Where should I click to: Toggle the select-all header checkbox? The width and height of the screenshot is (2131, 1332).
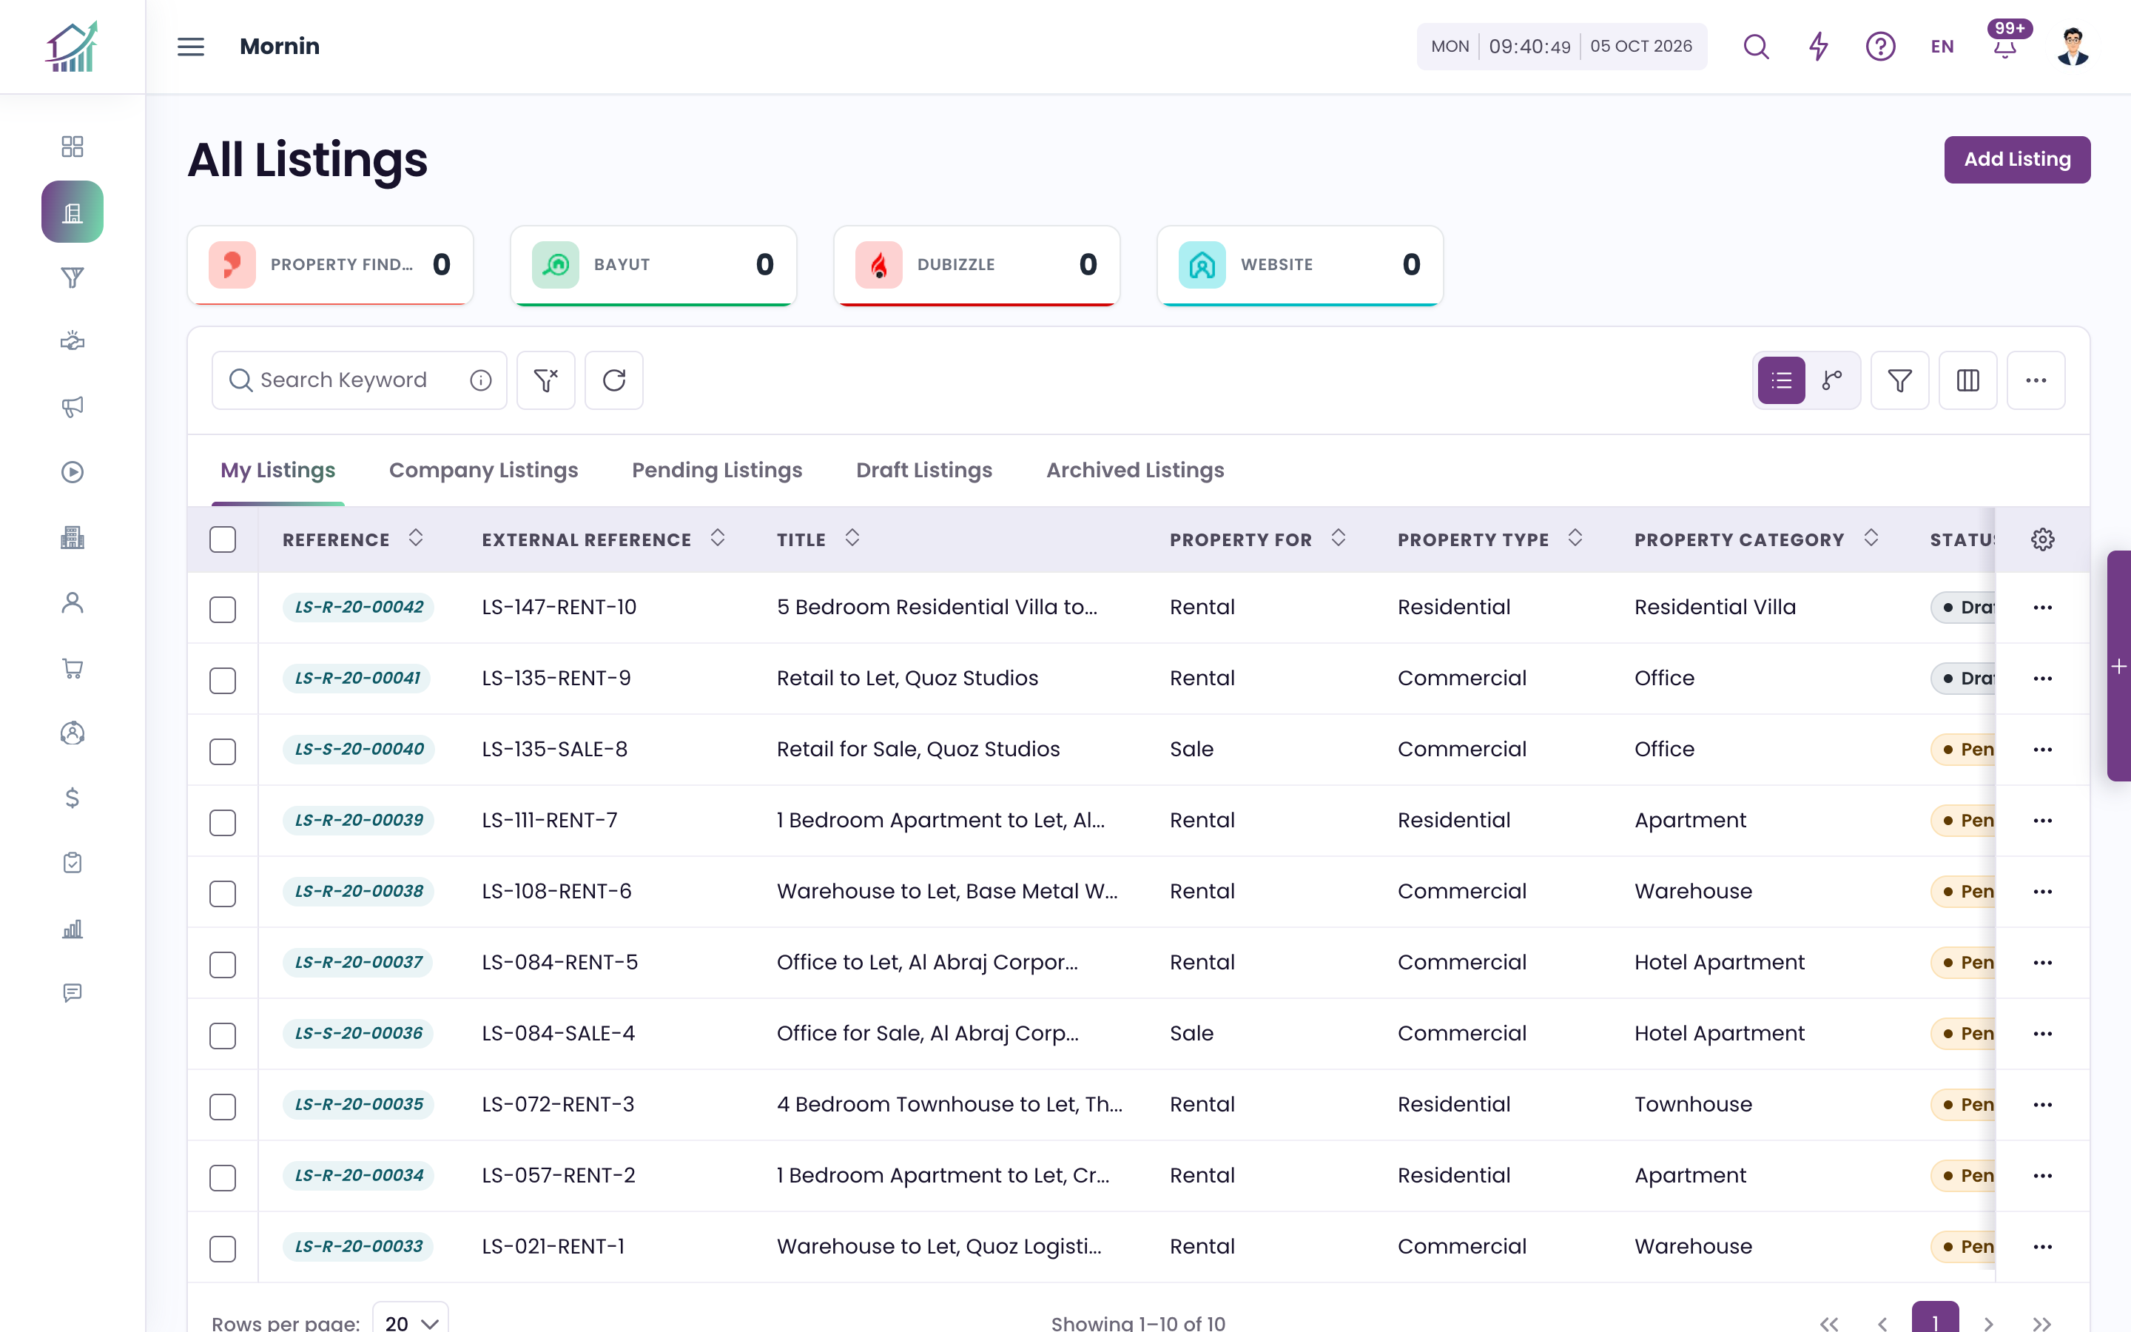coord(223,539)
